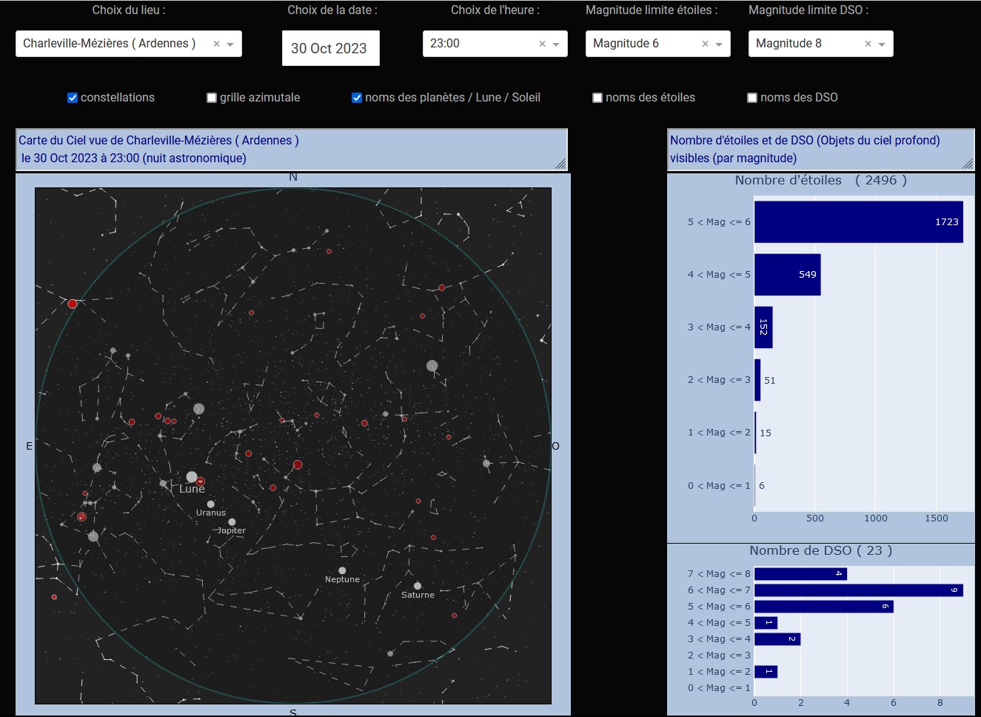Click the Lune marker on the sky map
Image resolution: width=981 pixels, height=717 pixels.
[x=192, y=477]
